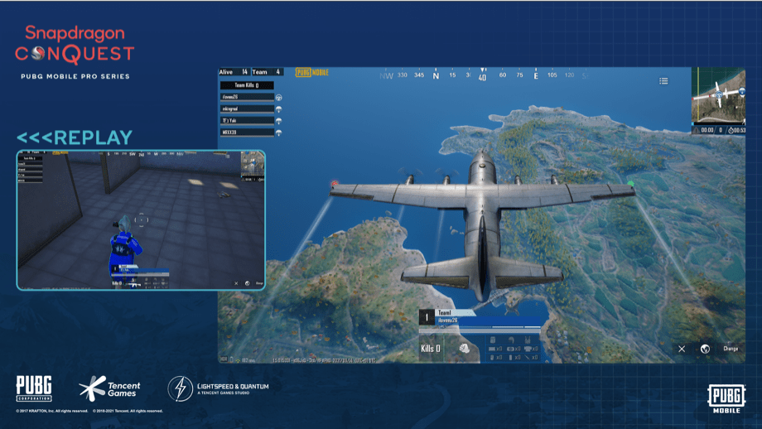Click the steering wheel icon next to first teammate
This screenshot has width=762, height=429.
coord(279,98)
